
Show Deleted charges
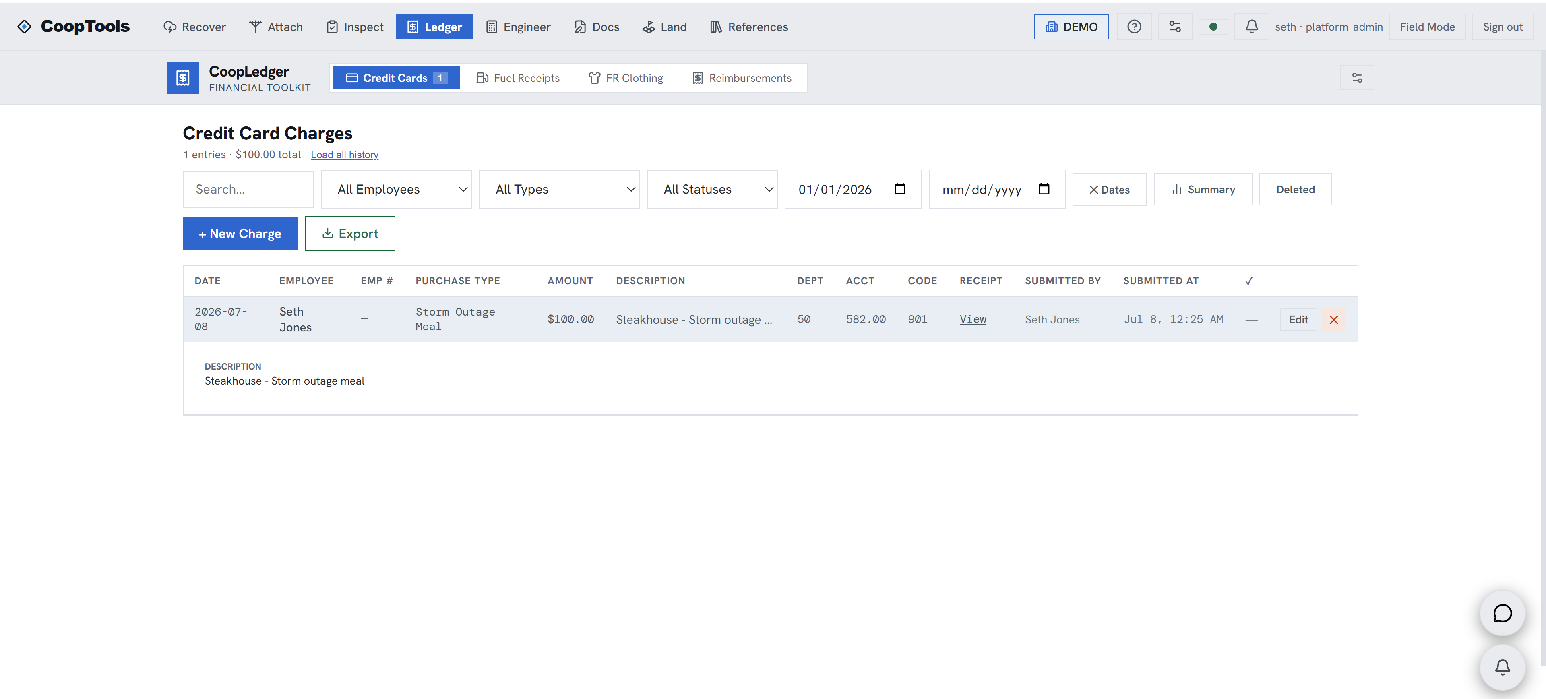[x=1295, y=189]
